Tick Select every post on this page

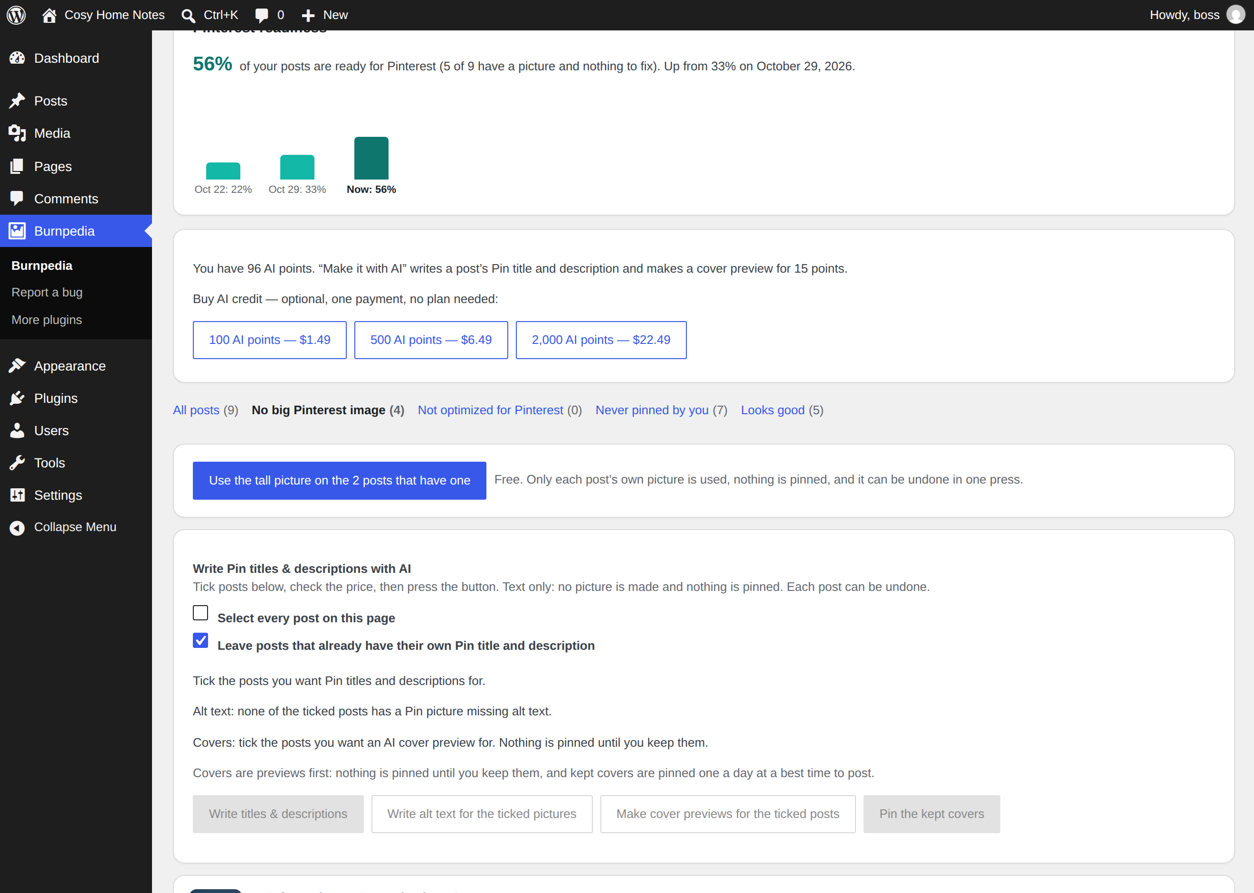[200, 613]
